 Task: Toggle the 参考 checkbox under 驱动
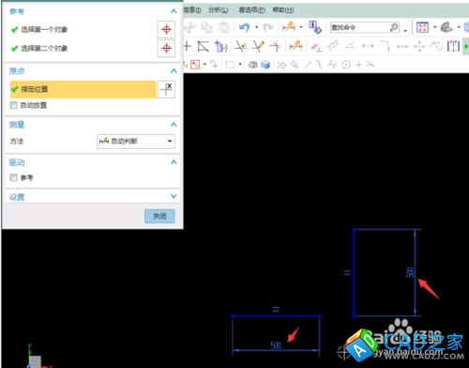(14, 178)
